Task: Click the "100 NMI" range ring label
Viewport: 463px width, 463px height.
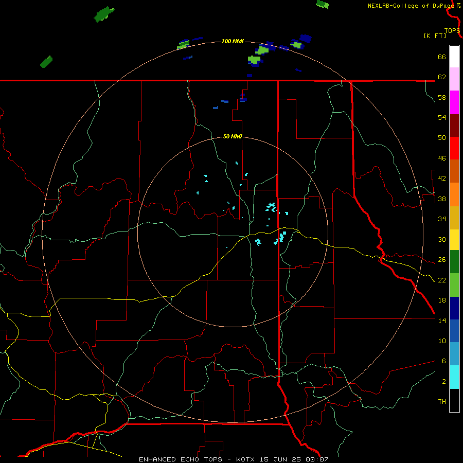Action: click(233, 41)
